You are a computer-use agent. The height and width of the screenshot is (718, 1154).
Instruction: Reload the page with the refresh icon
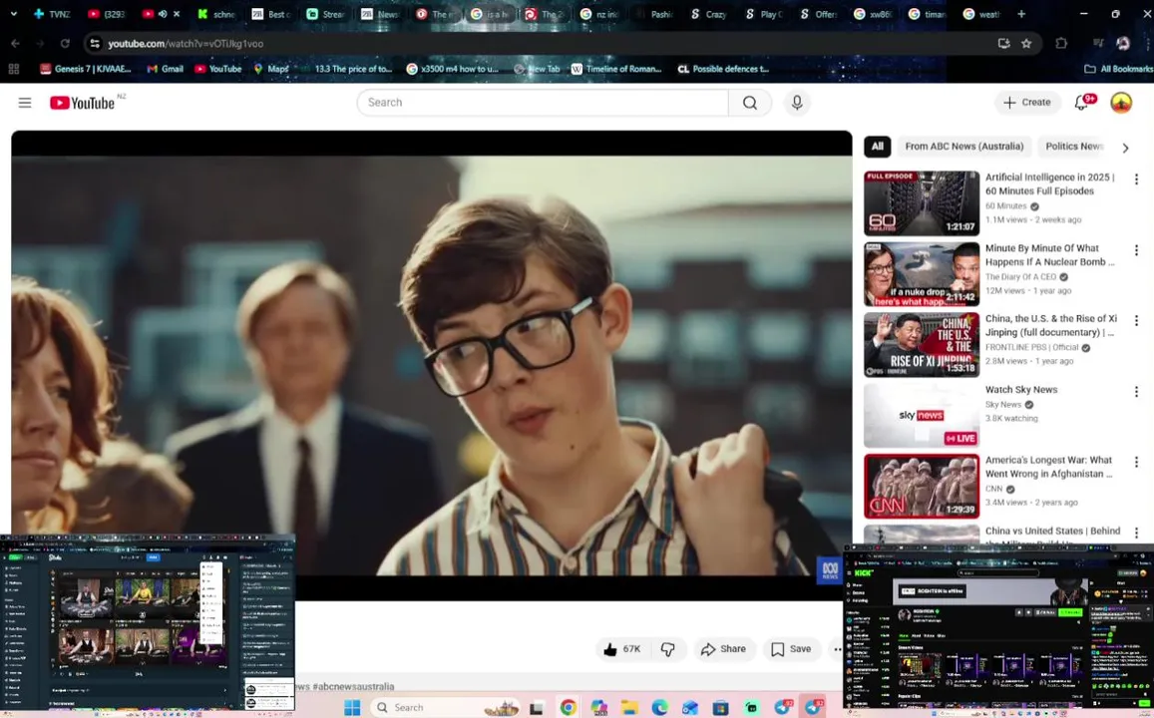point(65,44)
